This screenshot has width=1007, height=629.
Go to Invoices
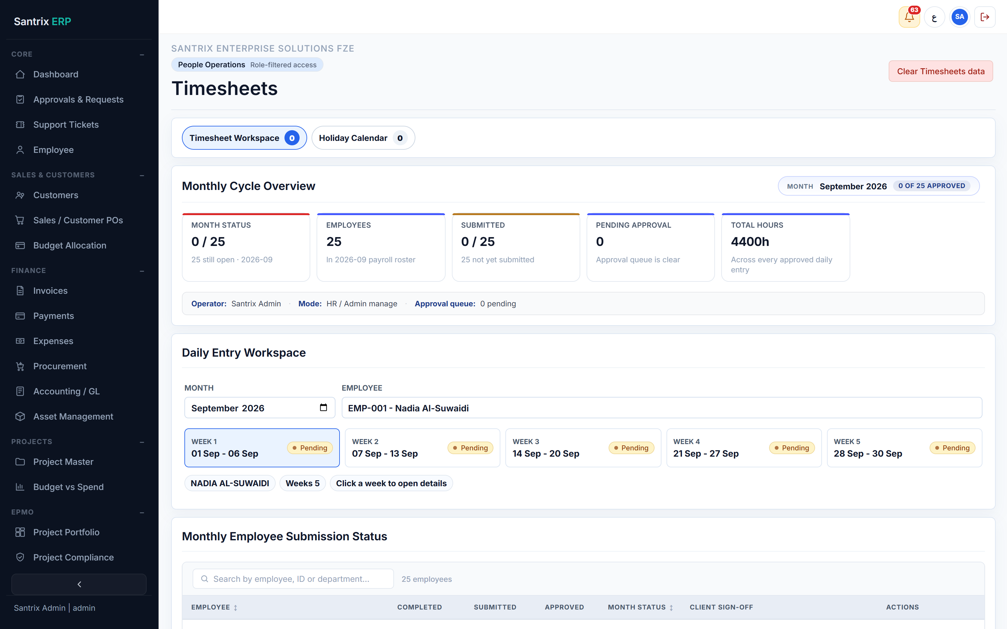79,291
